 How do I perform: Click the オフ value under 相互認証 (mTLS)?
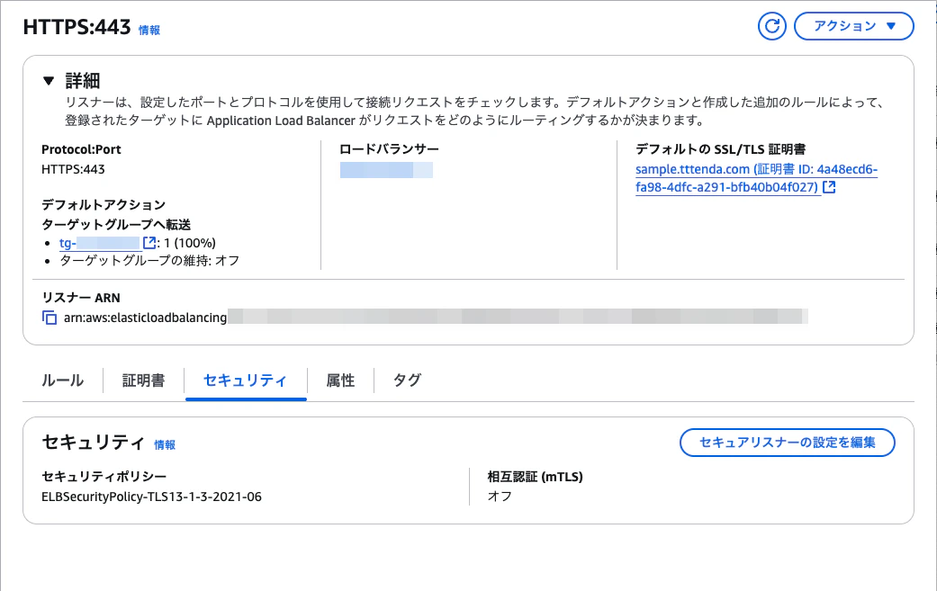(500, 497)
